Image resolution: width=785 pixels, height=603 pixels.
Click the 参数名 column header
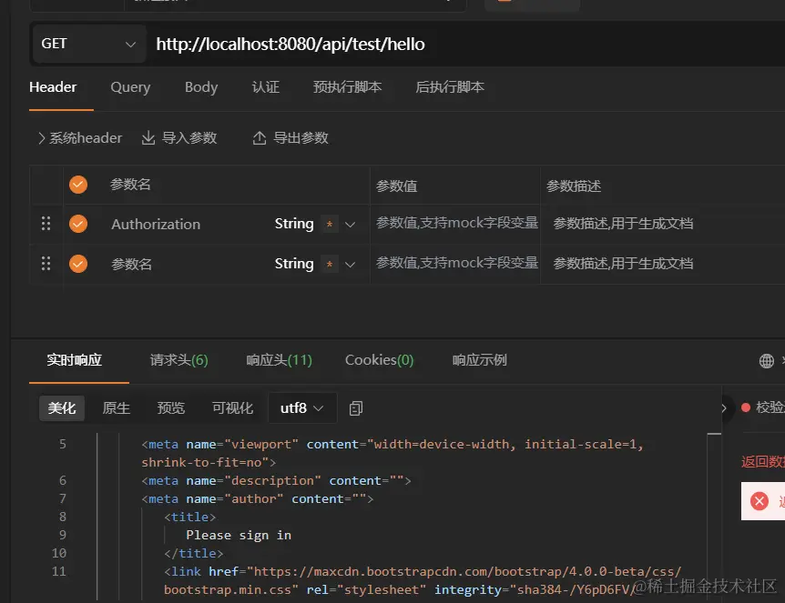tap(130, 185)
